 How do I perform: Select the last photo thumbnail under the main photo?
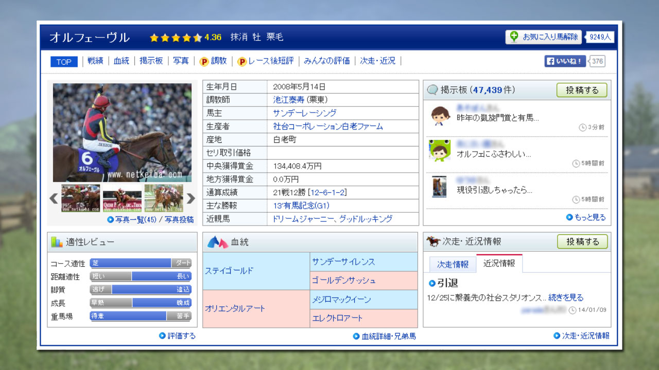164,198
